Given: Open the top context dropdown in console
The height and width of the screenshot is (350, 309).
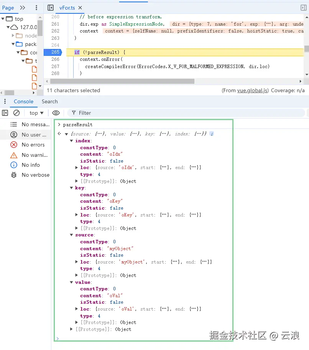Looking at the screenshot, I should [36, 113].
